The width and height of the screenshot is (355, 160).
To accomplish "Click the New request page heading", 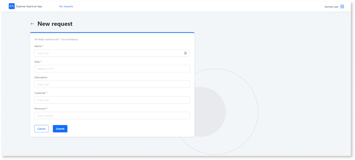I will (x=54, y=24).
